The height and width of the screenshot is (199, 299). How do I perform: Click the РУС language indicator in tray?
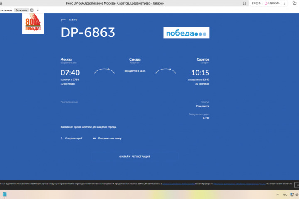(x=285, y=194)
